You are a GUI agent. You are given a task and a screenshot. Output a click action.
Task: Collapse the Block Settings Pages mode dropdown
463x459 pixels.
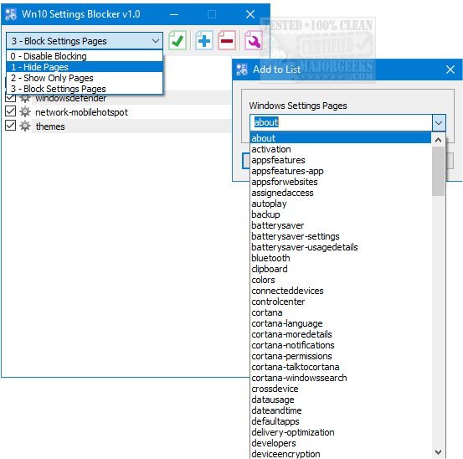point(156,41)
